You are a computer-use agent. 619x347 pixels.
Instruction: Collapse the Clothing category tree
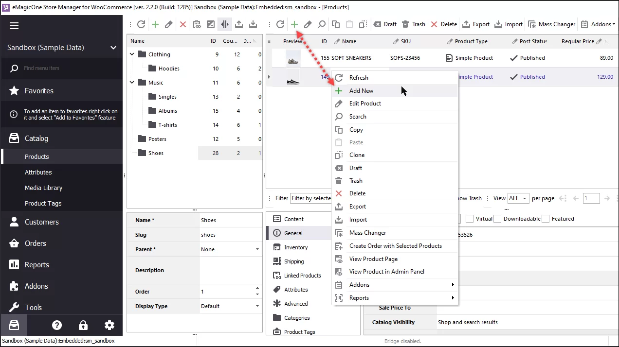(131, 54)
